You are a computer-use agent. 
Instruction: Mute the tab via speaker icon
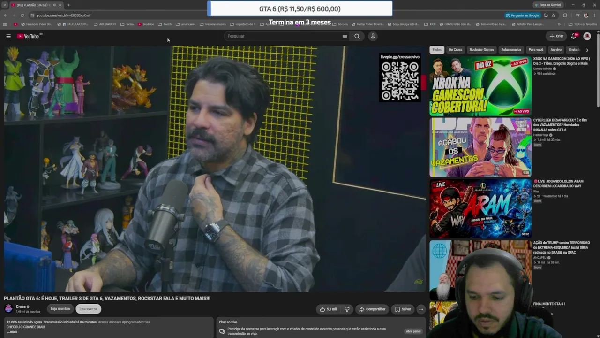[x=54, y=5]
